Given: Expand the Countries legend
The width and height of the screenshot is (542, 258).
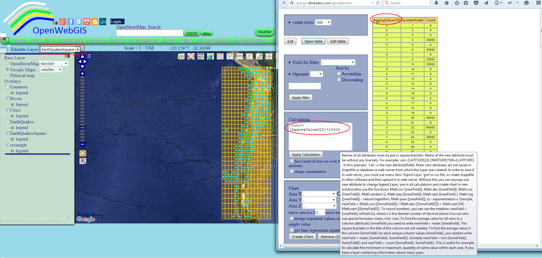Looking at the screenshot, I should pos(13,93).
